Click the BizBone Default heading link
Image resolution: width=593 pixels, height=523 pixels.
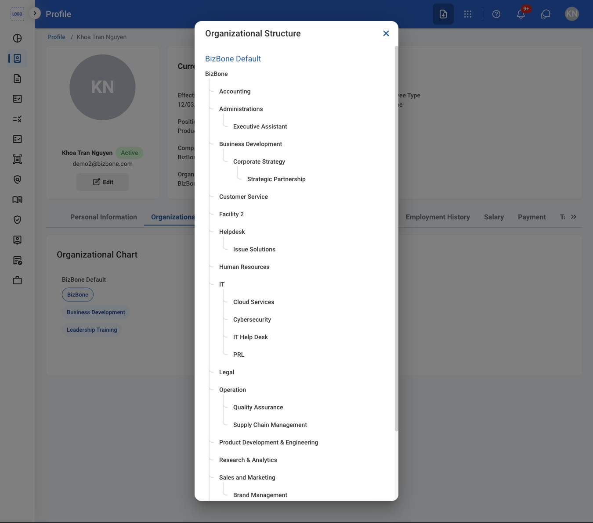[x=233, y=59]
